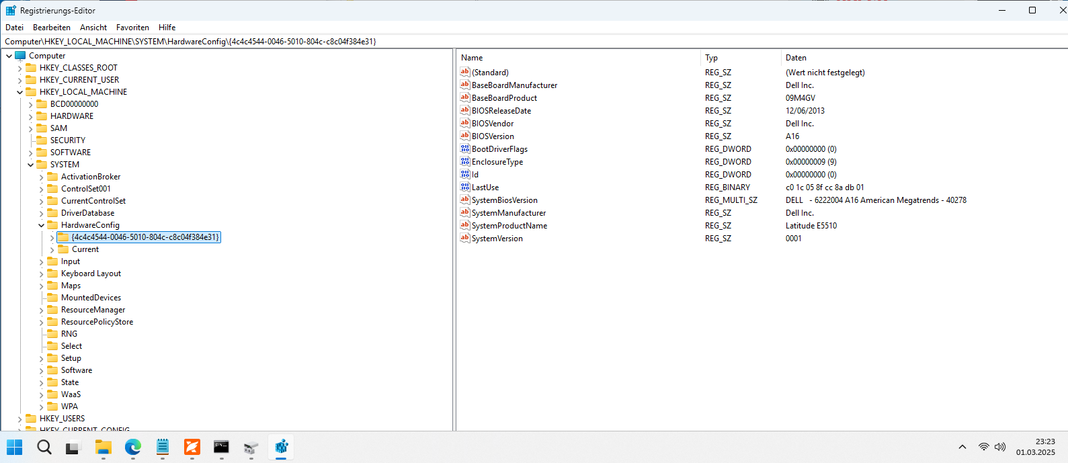
Task: Click the string icon of BaseBoardManufacturer
Action: (465, 85)
